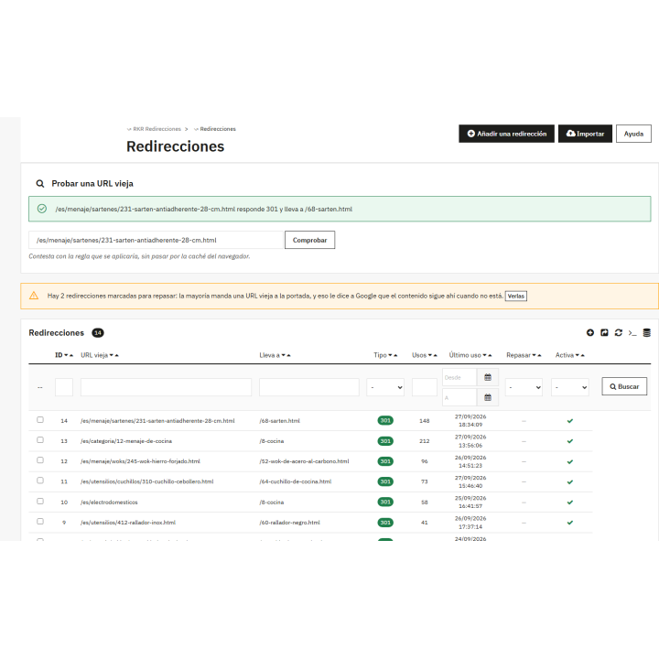The image size is (659, 659).
Task: Focus the ID filter field
Action: click(x=64, y=387)
